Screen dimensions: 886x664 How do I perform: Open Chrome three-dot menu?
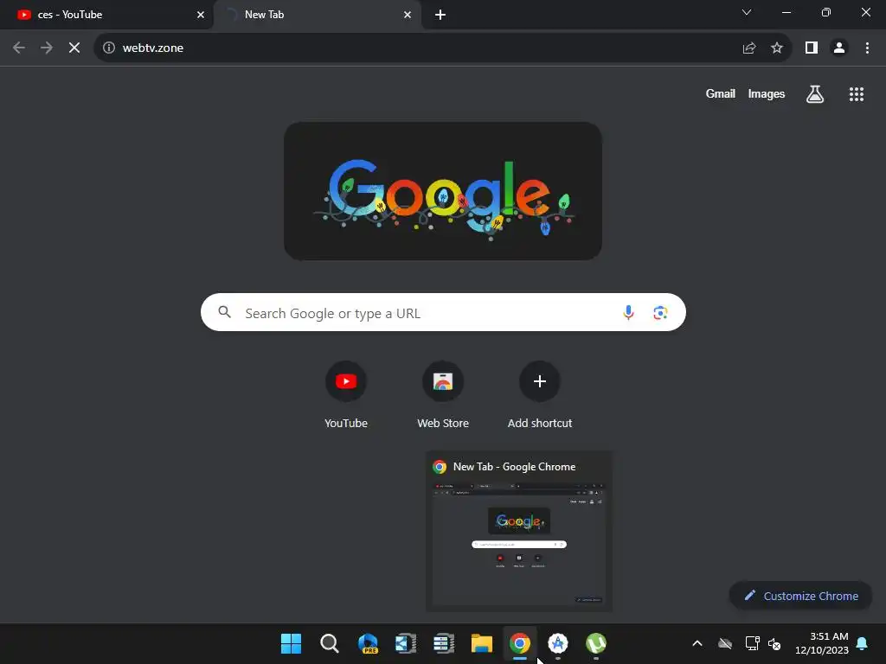click(x=867, y=48)
